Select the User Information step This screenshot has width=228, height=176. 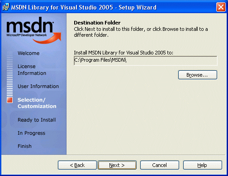click(38, 86)
